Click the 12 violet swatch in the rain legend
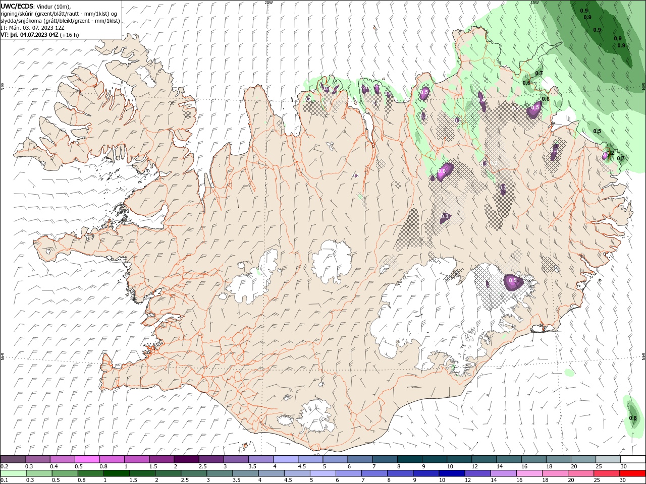 [477, 473]
